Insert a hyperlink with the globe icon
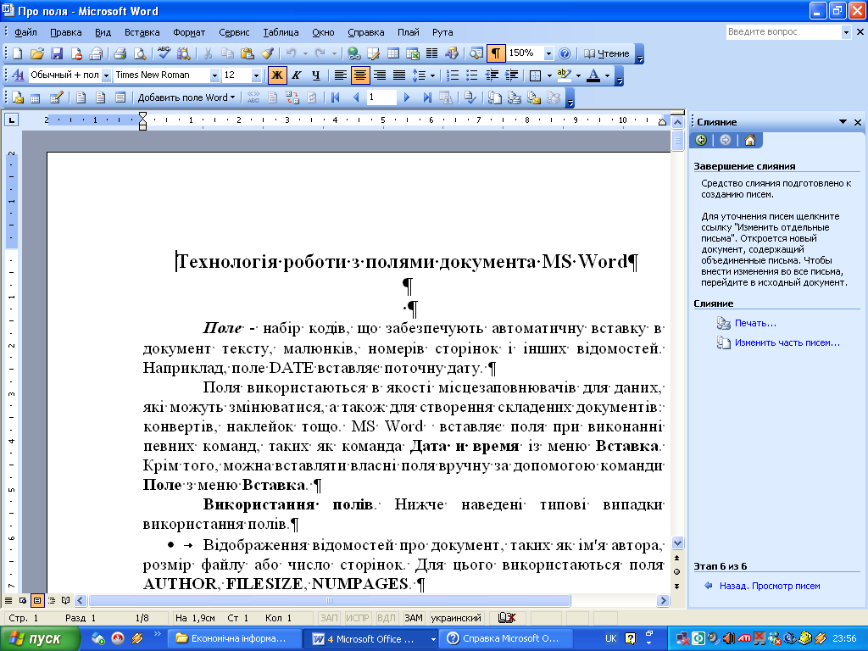The image size is (868, 651). click(354, 53)
